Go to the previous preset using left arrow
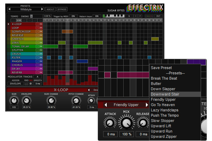 pos(9,9)
